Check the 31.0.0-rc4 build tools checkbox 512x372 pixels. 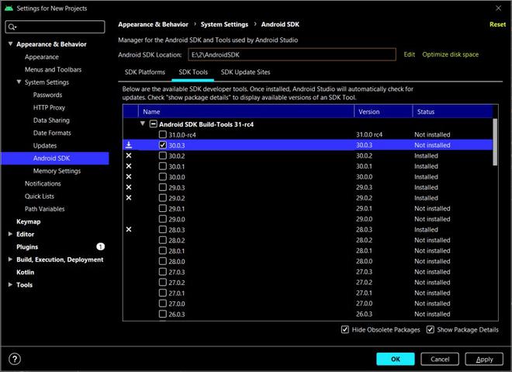[x=163, y=134]
